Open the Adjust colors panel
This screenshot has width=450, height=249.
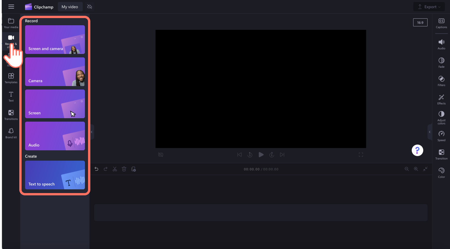441,118
